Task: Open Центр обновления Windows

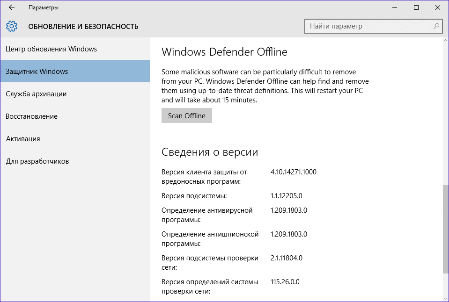Action: click(x=51, y=49)
